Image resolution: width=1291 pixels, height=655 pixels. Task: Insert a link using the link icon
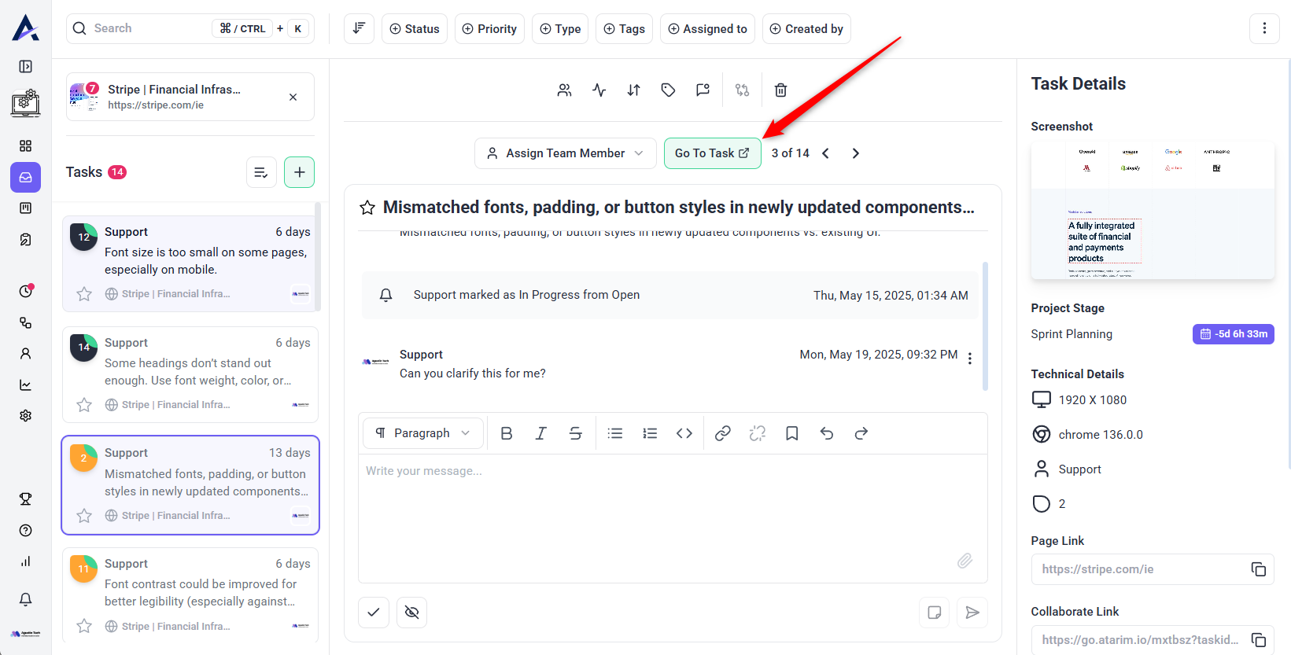722,433
